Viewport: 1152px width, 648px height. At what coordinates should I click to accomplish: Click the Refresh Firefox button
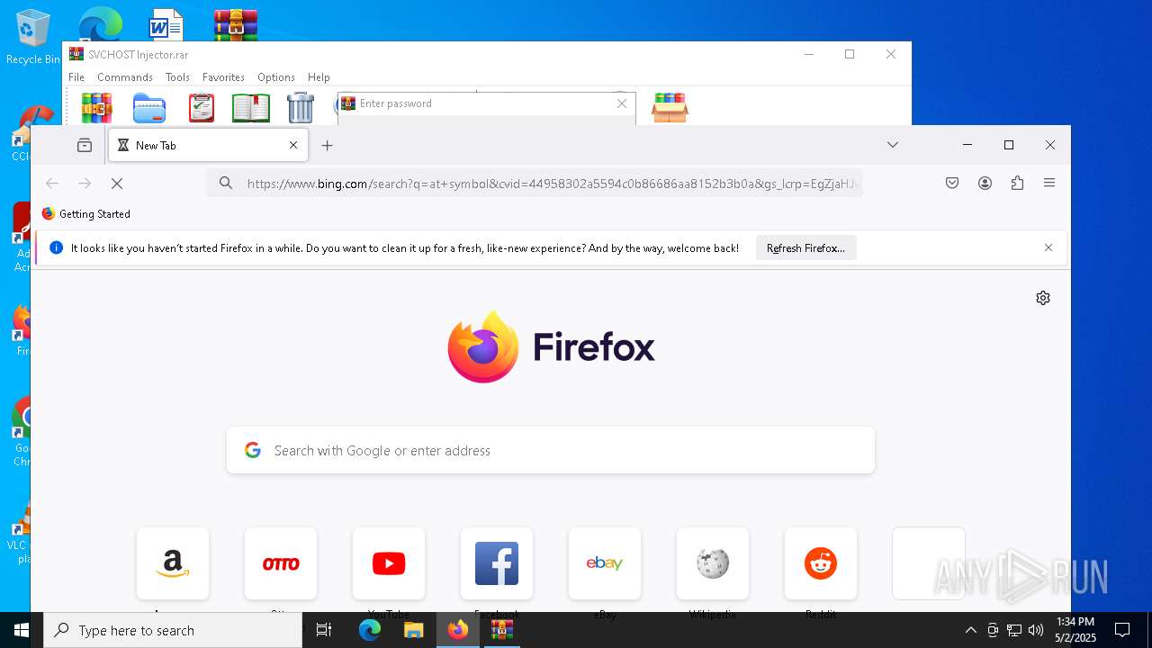(805, 248)
